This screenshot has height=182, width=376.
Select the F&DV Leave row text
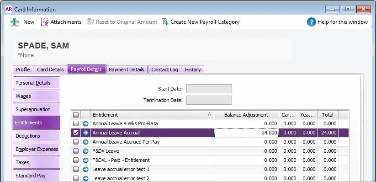106,151
